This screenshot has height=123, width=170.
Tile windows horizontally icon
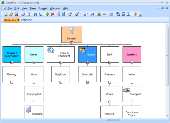(123, 14)
